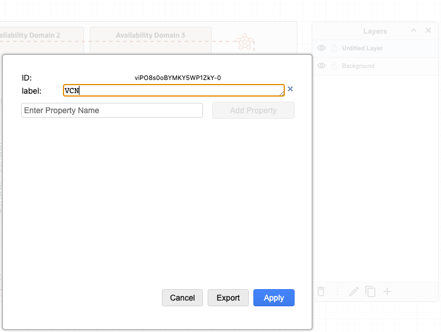Click the Layers panel title

click(x=375, y=31)
